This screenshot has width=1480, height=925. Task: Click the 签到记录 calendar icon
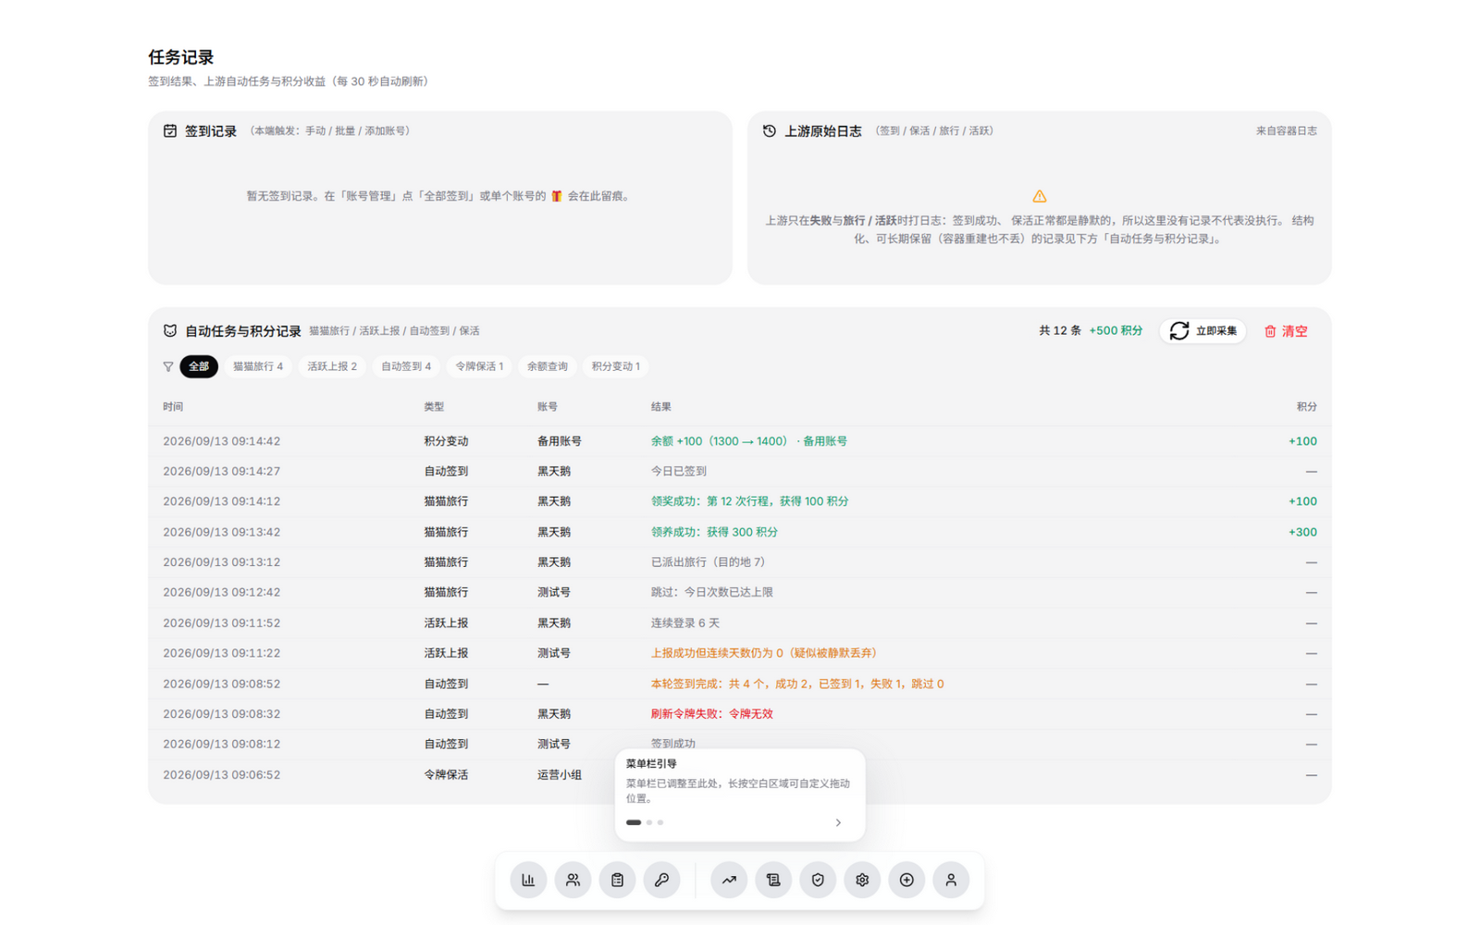(x=170, y=131)
